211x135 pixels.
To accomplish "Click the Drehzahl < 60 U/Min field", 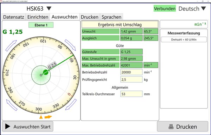I will (x=184, y=39).
